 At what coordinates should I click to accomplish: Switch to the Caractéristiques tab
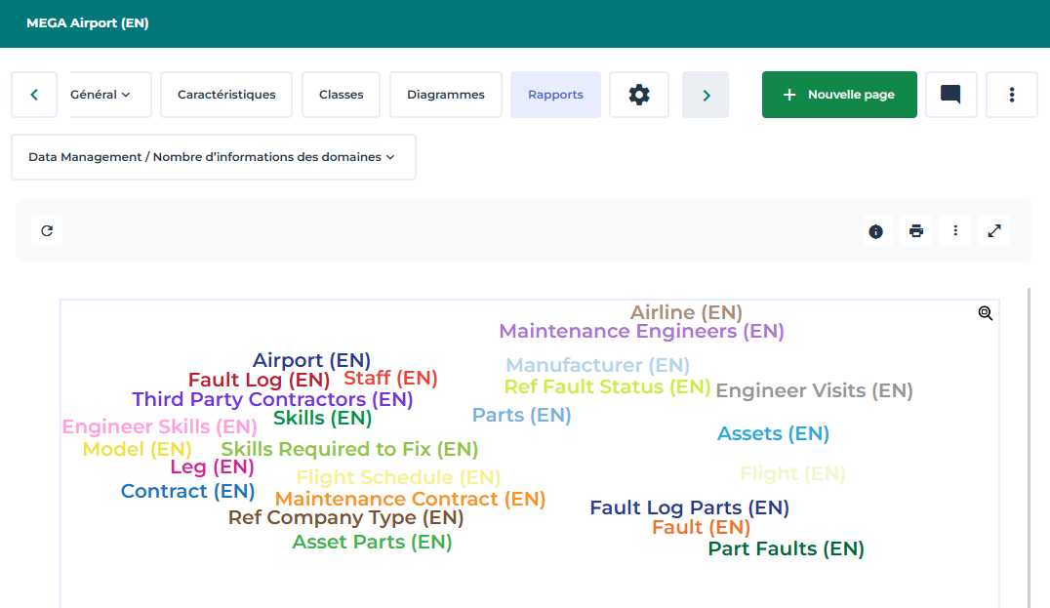point(226,95)
